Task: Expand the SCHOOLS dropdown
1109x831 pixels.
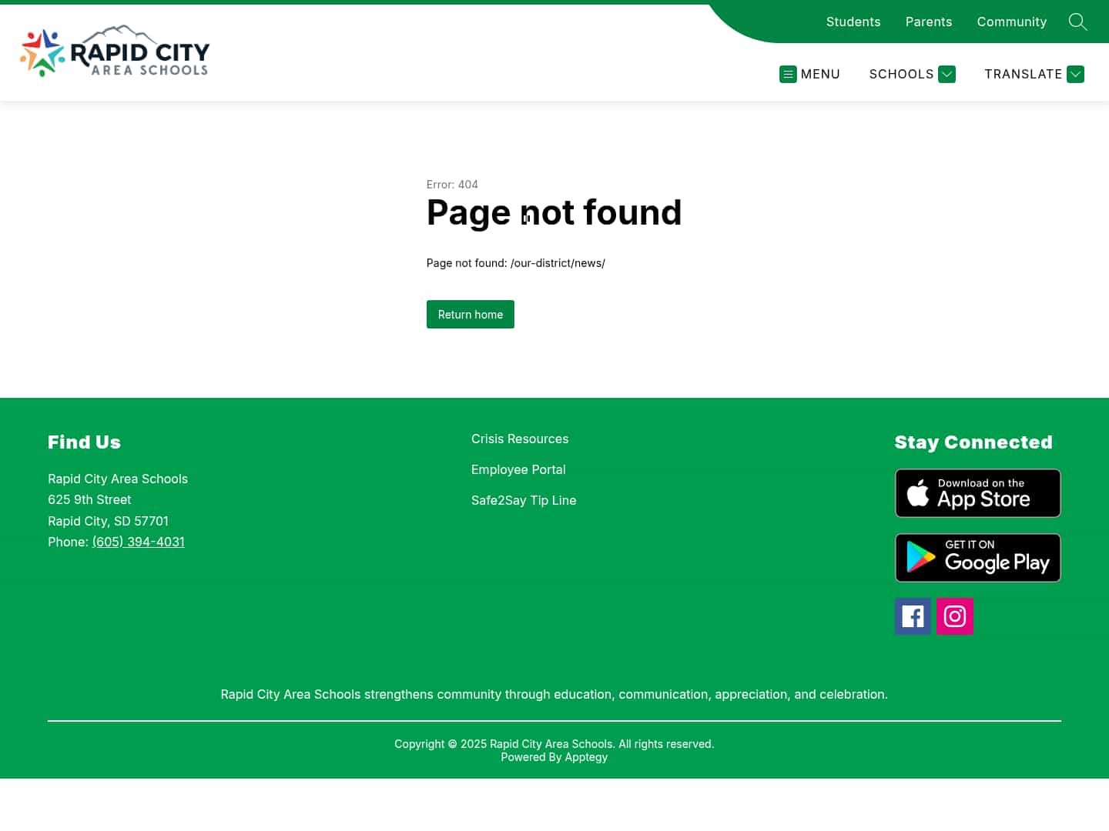Action: click(912, 74)
